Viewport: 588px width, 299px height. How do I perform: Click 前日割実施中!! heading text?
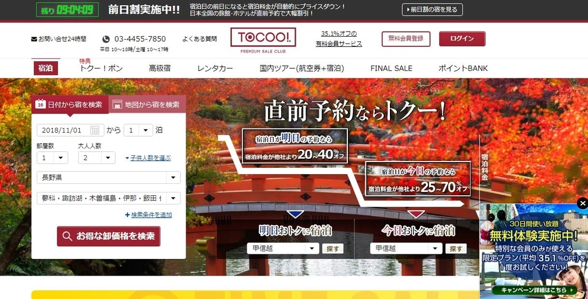[144, 10]
